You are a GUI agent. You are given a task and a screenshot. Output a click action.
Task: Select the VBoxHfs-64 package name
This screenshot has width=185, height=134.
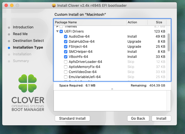coord(78,57)
